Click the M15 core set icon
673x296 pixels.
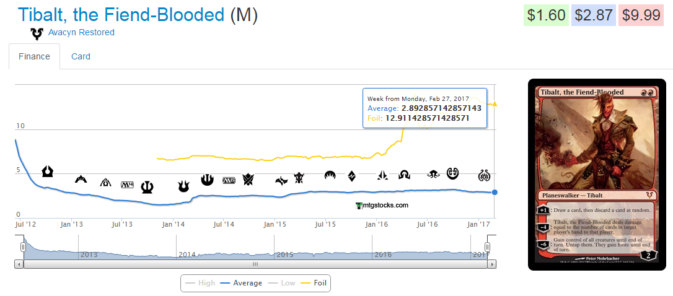coord(229,180)
